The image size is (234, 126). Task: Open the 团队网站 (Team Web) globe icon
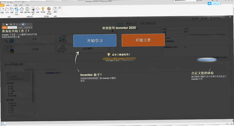27,9
